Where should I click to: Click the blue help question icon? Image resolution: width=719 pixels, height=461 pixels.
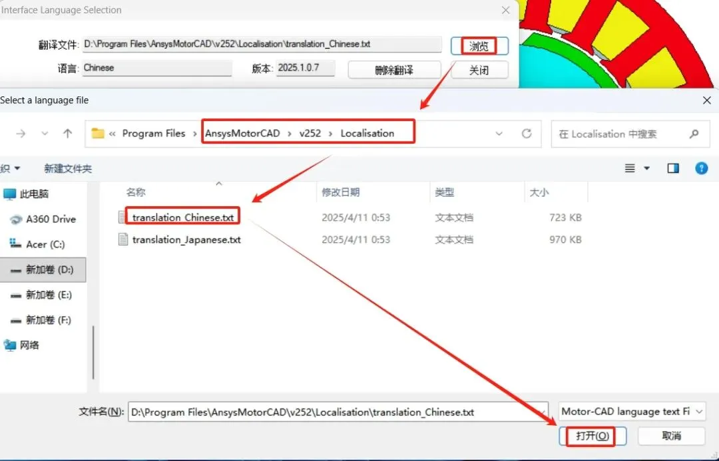(x=701, y=168)
